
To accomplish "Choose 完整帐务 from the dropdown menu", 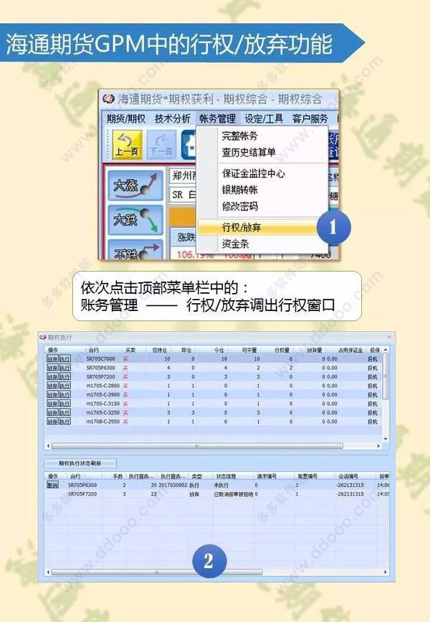I will pyautogui.click(x=239, y=136).
